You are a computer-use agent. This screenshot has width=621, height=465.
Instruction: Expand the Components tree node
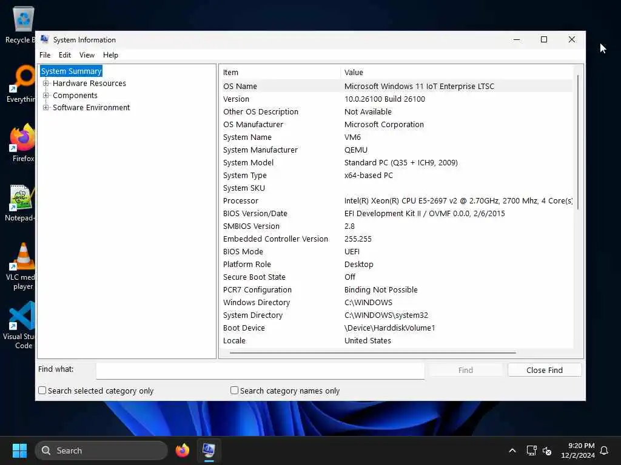[x=46, y=95]
